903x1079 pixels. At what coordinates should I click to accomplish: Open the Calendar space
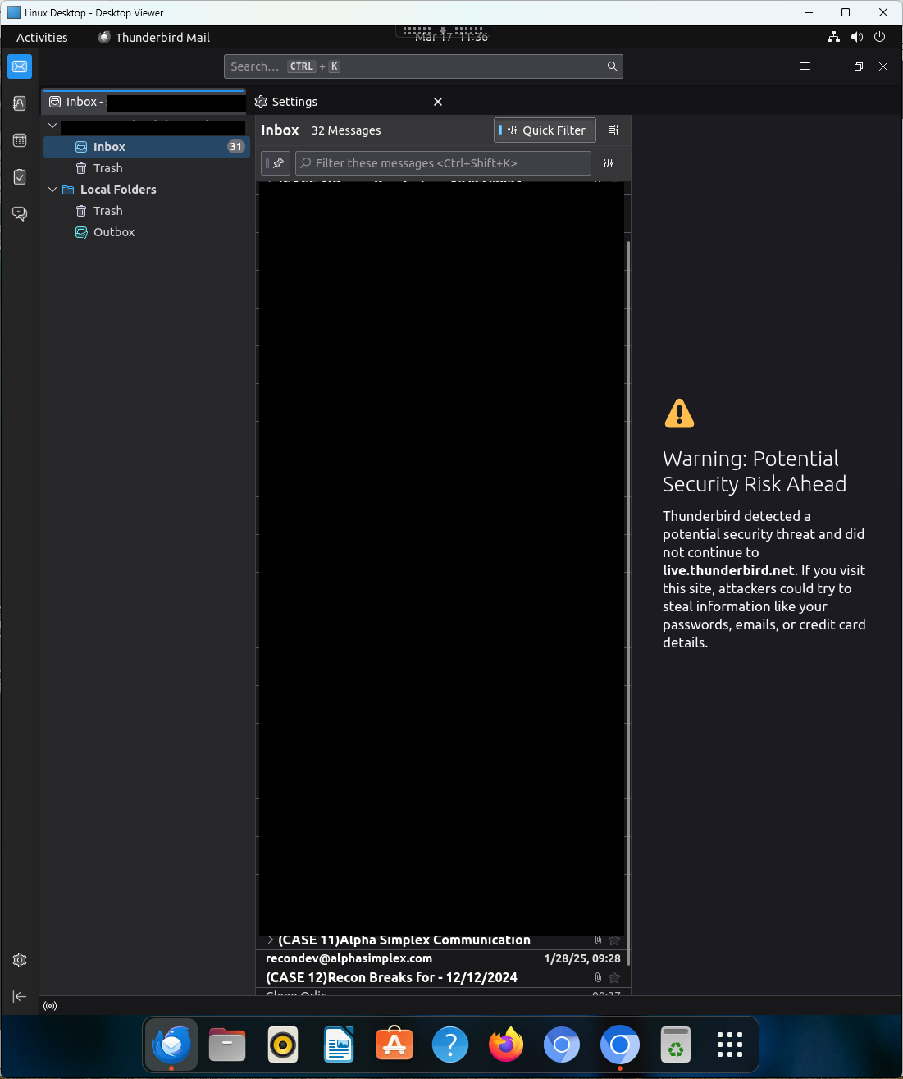[20, 140]
